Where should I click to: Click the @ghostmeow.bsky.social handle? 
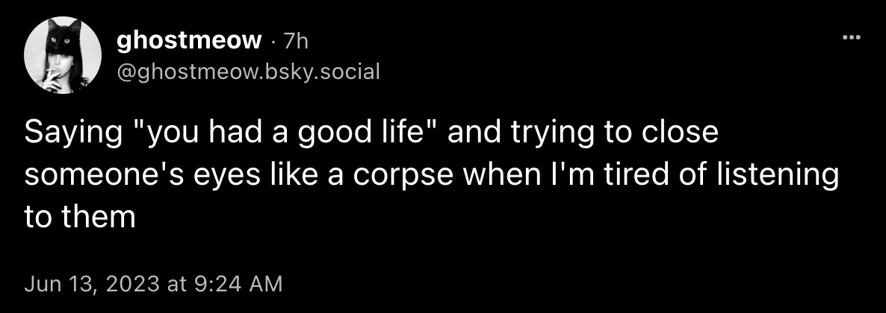(x=248, y=71)
